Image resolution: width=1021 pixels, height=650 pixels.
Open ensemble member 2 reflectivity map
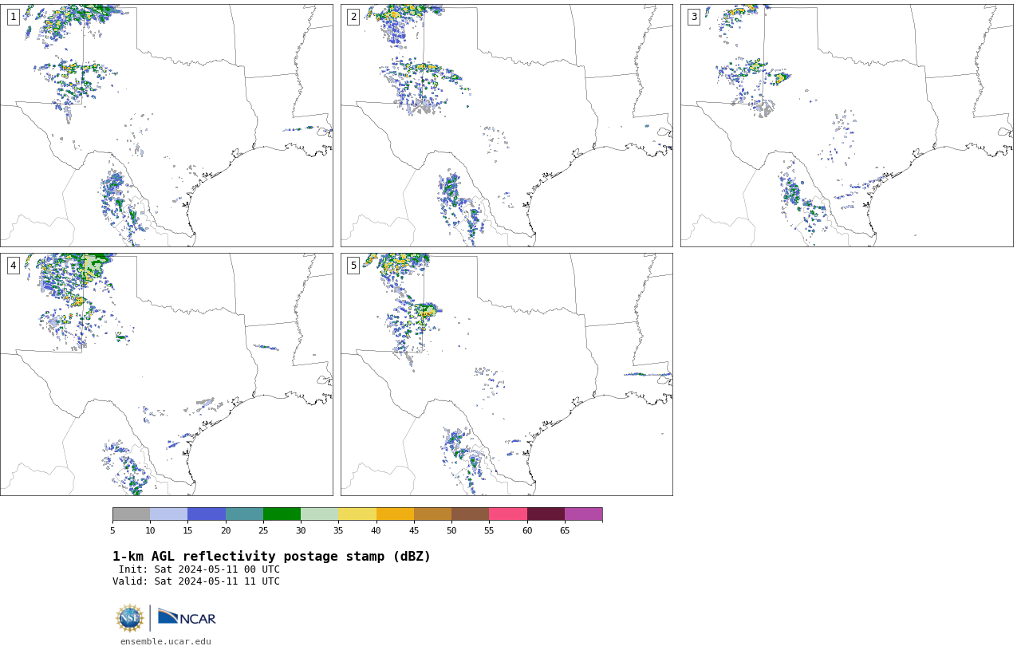507,125
